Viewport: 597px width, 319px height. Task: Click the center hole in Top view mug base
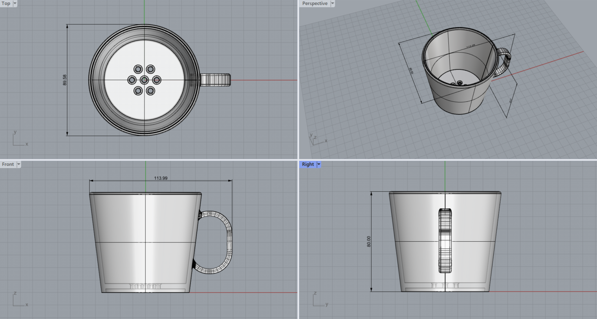(x=144, y=80)
